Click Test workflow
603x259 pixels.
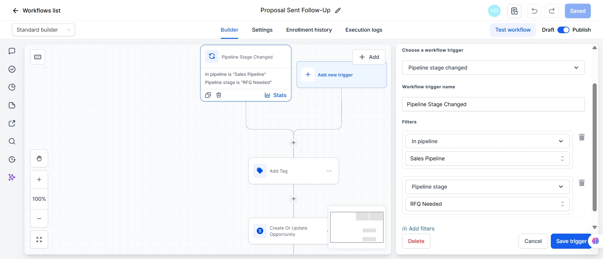click(x=513, y=30)
